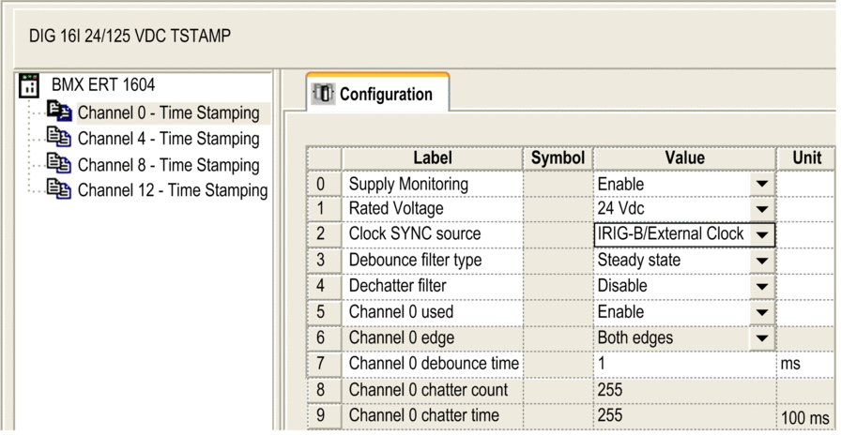Click the Channel 4 Time Stamping icon
This screenshot has height=435, width=841.
pos(58,138)
